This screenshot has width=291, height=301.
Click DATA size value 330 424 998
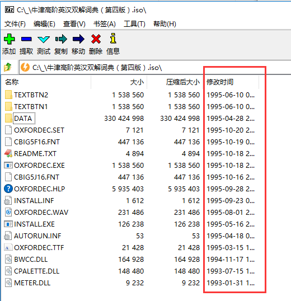pos(124,119)
